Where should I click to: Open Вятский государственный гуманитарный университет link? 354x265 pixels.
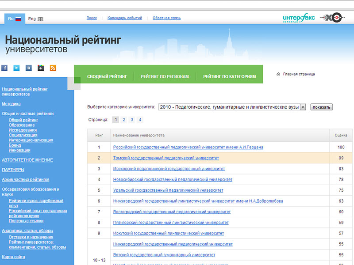164,255
